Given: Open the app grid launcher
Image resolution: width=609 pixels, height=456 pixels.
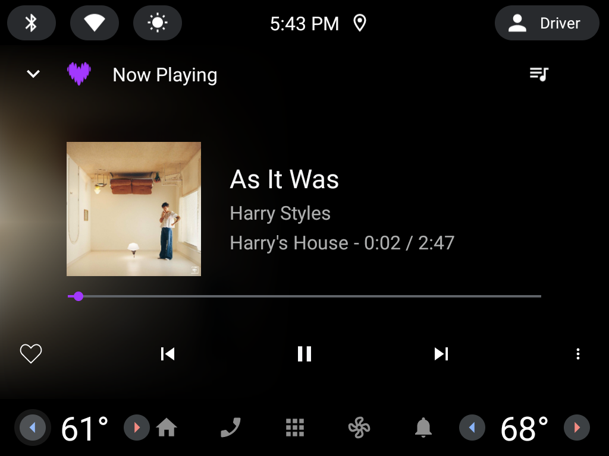Looking at the screenshot, I should coord(295,427).
